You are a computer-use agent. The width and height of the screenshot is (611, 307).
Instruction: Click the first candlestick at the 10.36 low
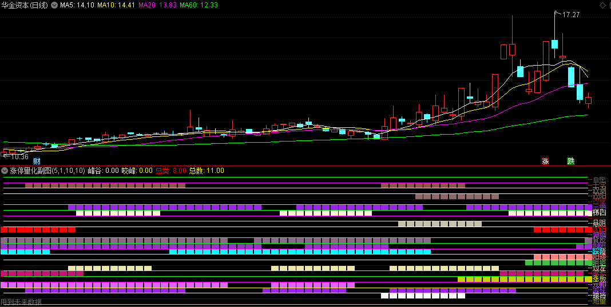(4, 154)
